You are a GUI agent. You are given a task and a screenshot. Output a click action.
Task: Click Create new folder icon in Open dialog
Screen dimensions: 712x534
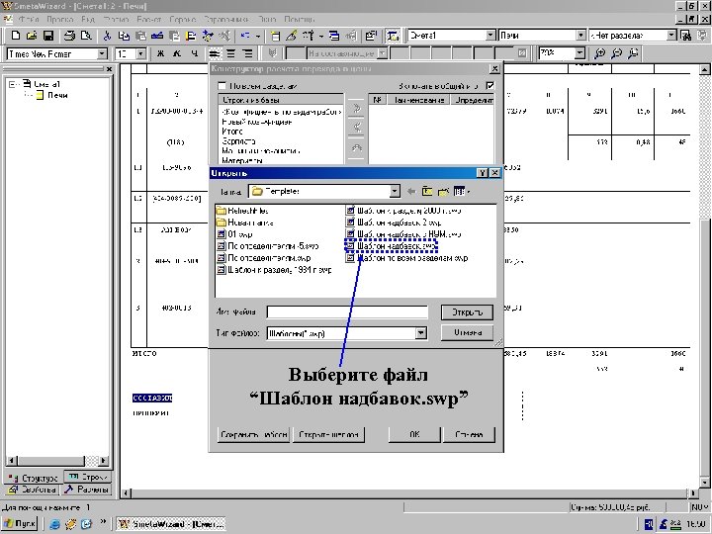pyautogui.click(x=443, y=191)
